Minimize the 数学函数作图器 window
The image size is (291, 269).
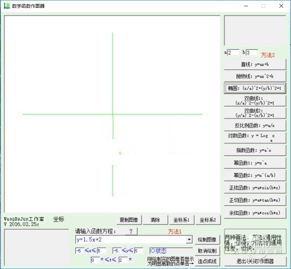click(x=246, y=6)
